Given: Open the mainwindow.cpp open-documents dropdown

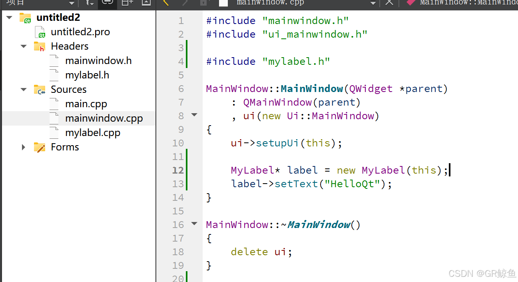Looking at the screenshot, I should [x=373, y=3].
